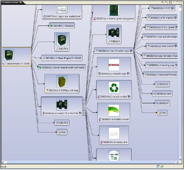Image resolution: width=185 pixels, height=170 pixels.
Task: Select the 000096/A sae 15W40 node
Action: point(162,46)
